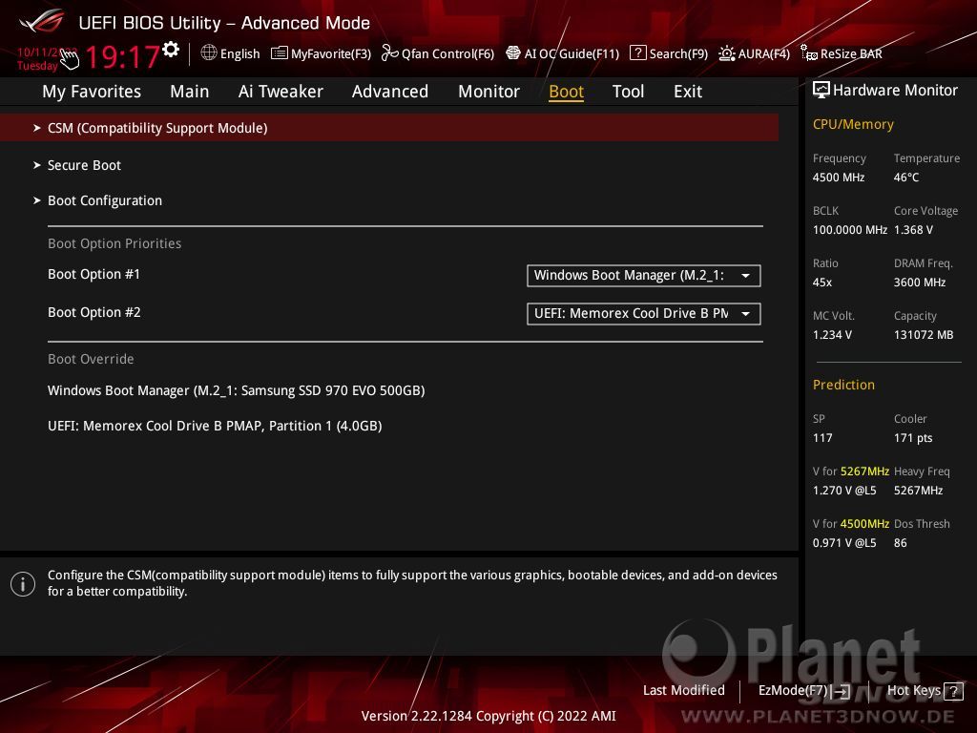977x733 pixels.
Task: Click the 19:17 clock display
Action: pos(122,57)
